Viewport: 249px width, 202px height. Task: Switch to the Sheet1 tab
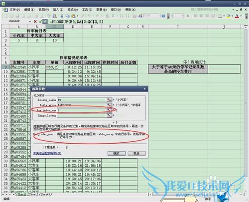[x=22, y=194]
